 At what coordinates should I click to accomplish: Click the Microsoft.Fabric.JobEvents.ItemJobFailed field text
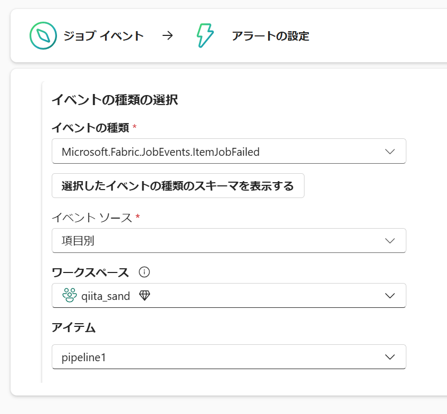click(x=160, y=152)
